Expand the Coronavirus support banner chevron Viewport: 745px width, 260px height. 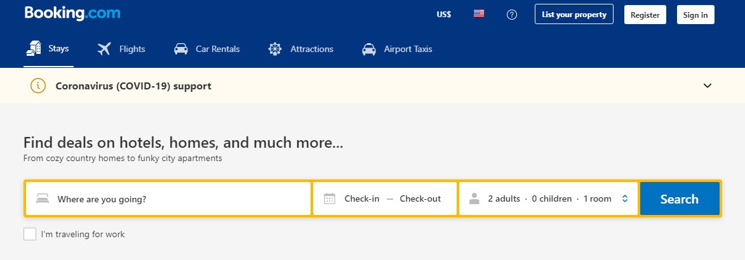tap(708, 86)
